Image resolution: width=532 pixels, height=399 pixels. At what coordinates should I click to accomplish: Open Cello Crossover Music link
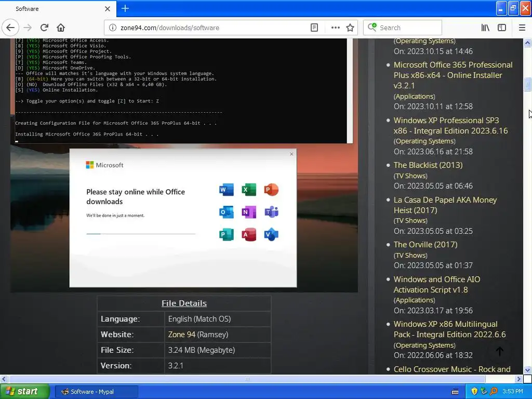[x=452, y=369]
